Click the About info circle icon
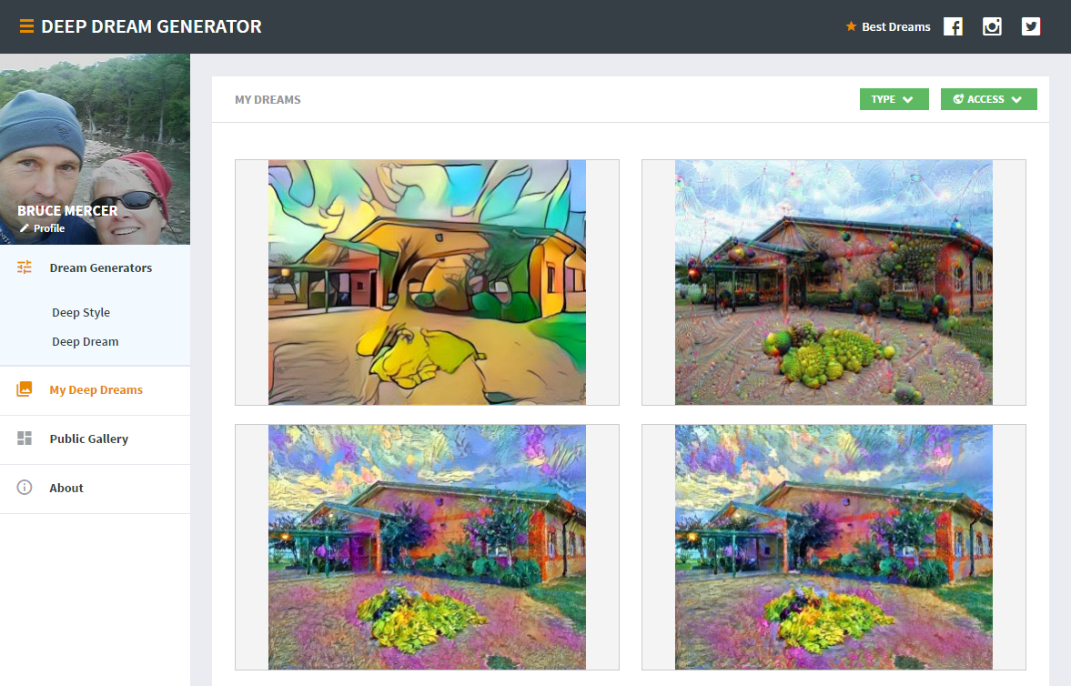 point(25,487)
